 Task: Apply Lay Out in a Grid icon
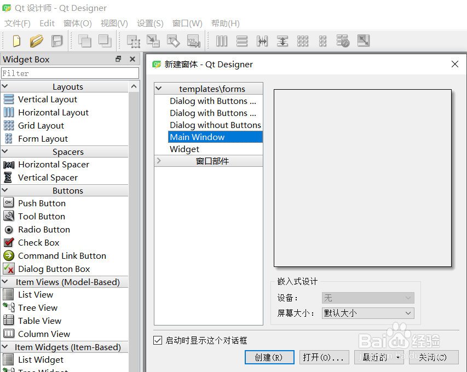[x=303, y=41]
